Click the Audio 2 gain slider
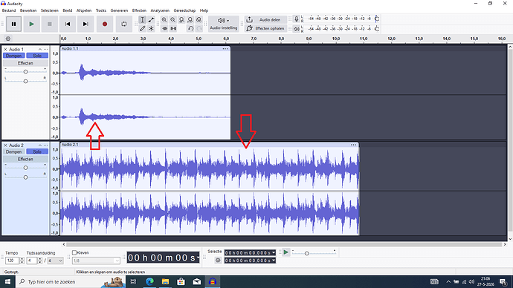Image resolution: width=513 pixels, height=288 pixels. (25, 168)
